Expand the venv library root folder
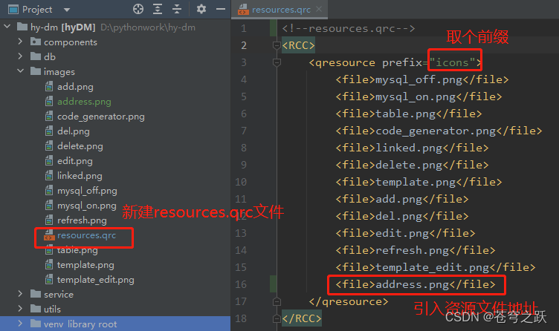Viewport: 559px width, 331px height. click(20, 324)
